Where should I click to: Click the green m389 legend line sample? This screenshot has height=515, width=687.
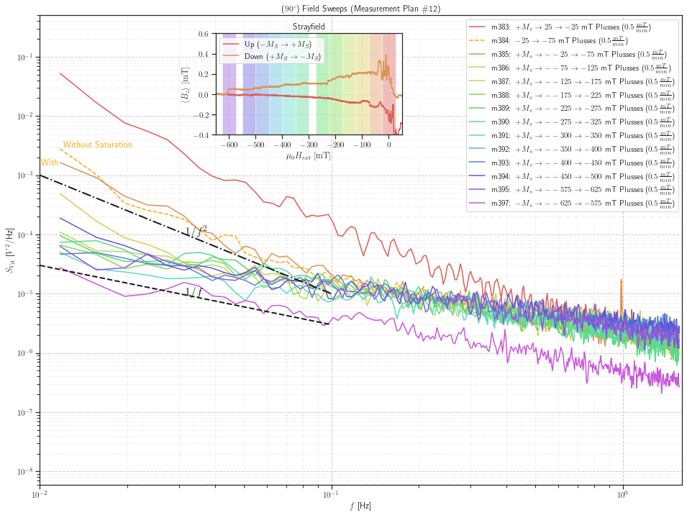tap(478, 109)
